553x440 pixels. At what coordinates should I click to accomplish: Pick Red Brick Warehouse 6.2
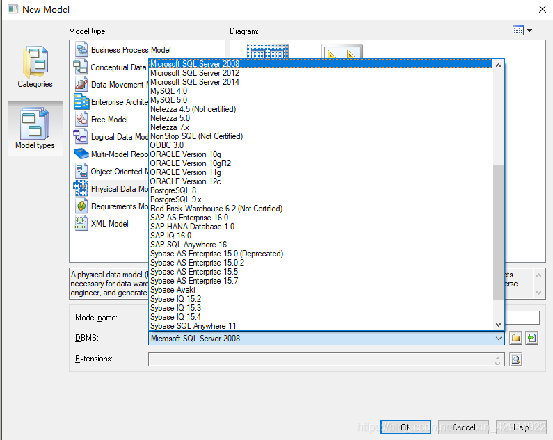[321, 209]
